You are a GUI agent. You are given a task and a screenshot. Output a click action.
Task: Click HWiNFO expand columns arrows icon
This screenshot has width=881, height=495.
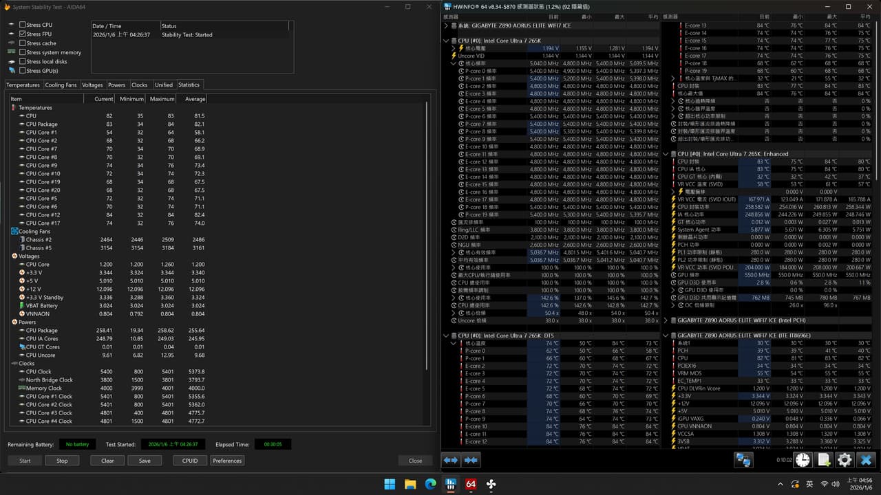(x=451, y=460)
